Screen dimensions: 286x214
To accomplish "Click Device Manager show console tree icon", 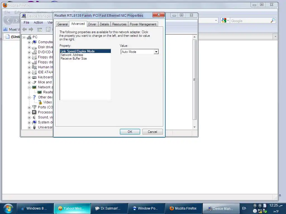I will point(40,29).
